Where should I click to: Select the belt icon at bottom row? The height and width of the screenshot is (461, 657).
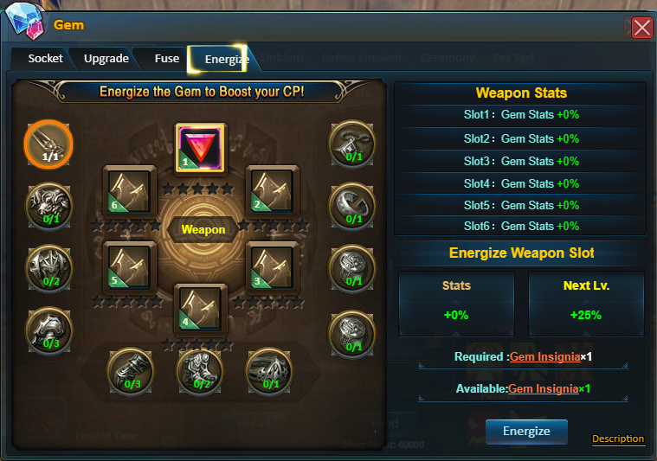[x=269, y=371]
